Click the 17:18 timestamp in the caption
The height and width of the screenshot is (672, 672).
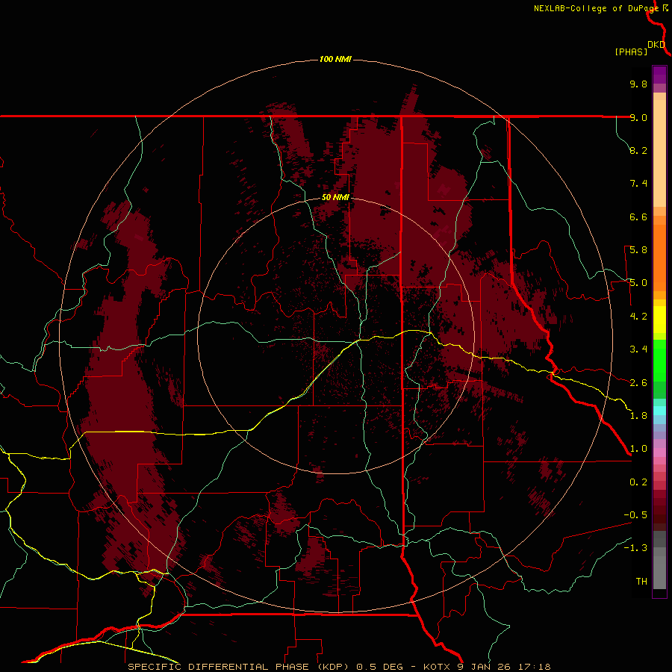535,667
